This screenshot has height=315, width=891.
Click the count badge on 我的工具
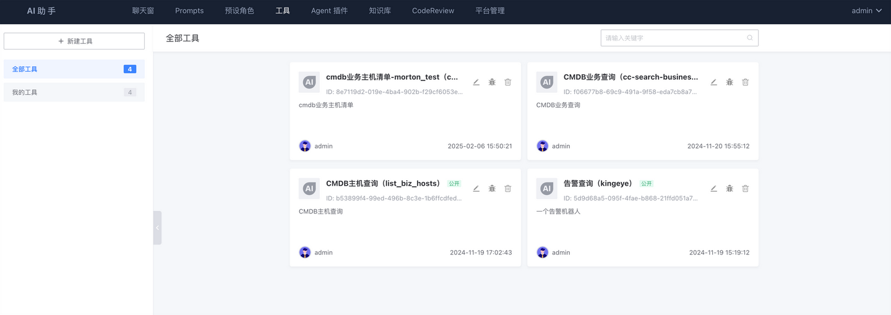pos(130,92)
